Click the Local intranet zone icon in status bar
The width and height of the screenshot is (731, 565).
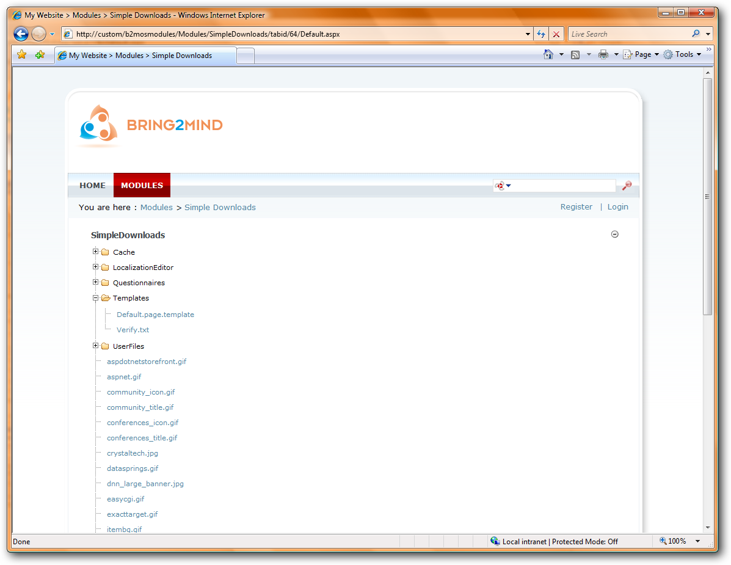point(495,541)
